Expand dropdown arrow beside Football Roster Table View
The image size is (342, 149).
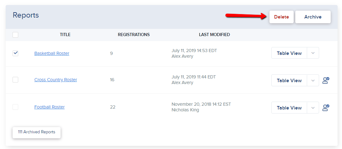313,108
